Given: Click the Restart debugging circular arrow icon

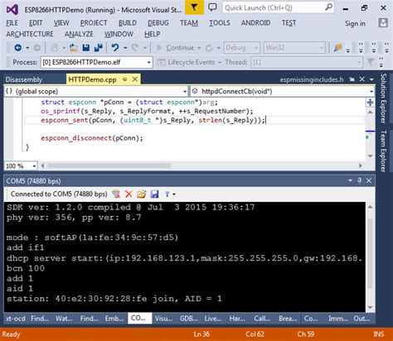Looking at the screenshot, I should point(209,48).
